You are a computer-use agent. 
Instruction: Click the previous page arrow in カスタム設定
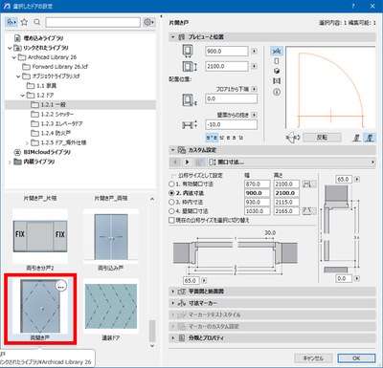(x=175, y=162)
